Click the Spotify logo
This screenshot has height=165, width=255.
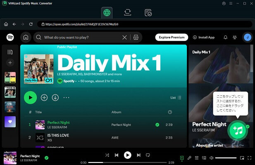[10, 37]
